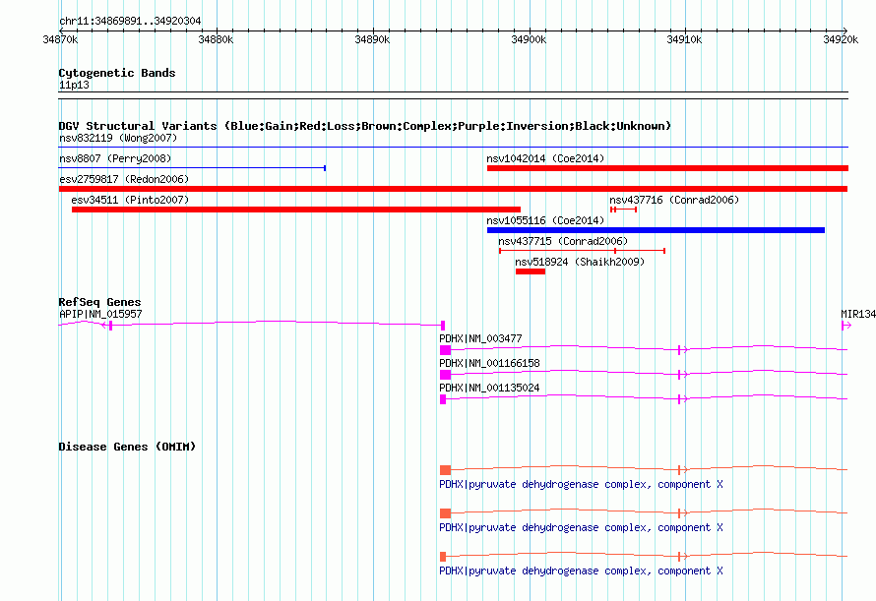Click the narrow orange exon of the lowest OMIM PDHX gene
The image size is (876, 601).
(443, 557)
